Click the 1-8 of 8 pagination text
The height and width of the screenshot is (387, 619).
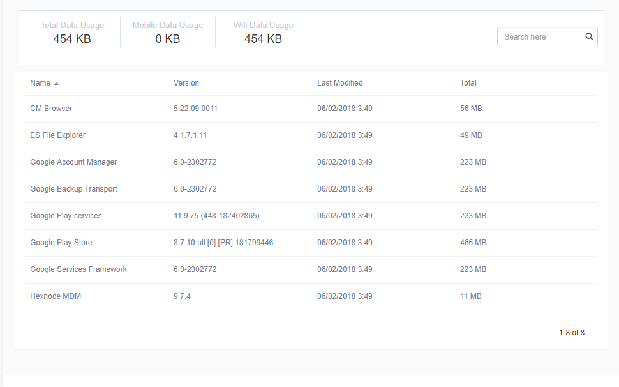point(572,333)
